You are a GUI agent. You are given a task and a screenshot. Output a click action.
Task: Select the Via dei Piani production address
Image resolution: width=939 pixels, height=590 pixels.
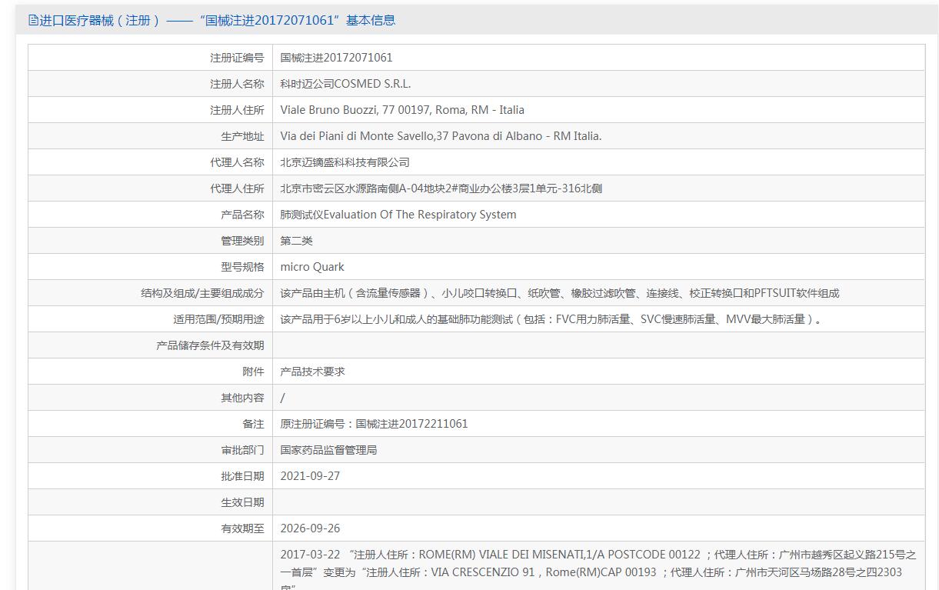[441, 136]
